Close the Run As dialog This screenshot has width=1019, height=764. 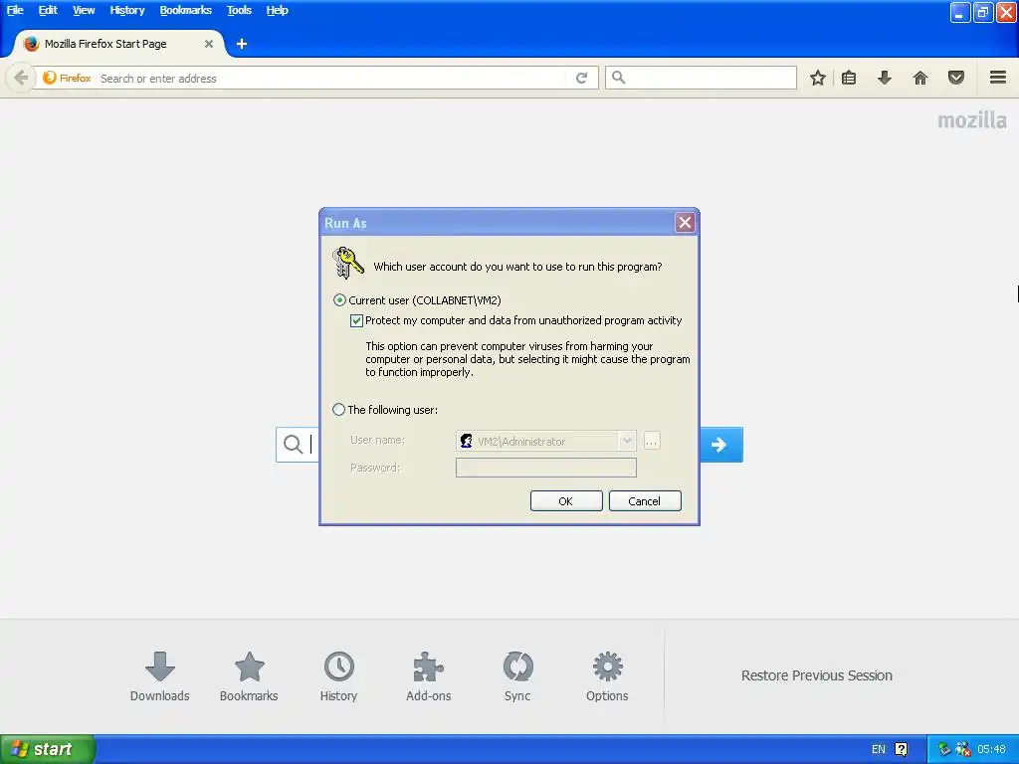[x=685, y=223]
